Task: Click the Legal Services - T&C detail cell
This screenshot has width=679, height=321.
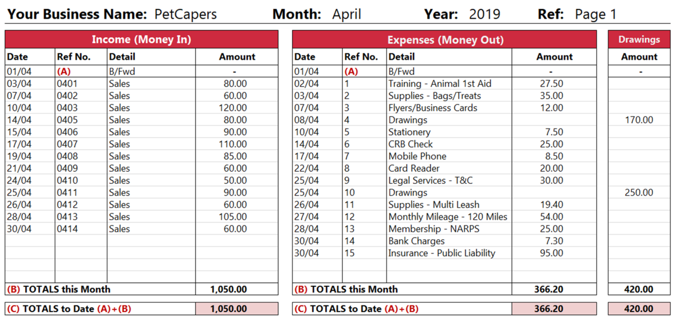Action: point(430,180)
